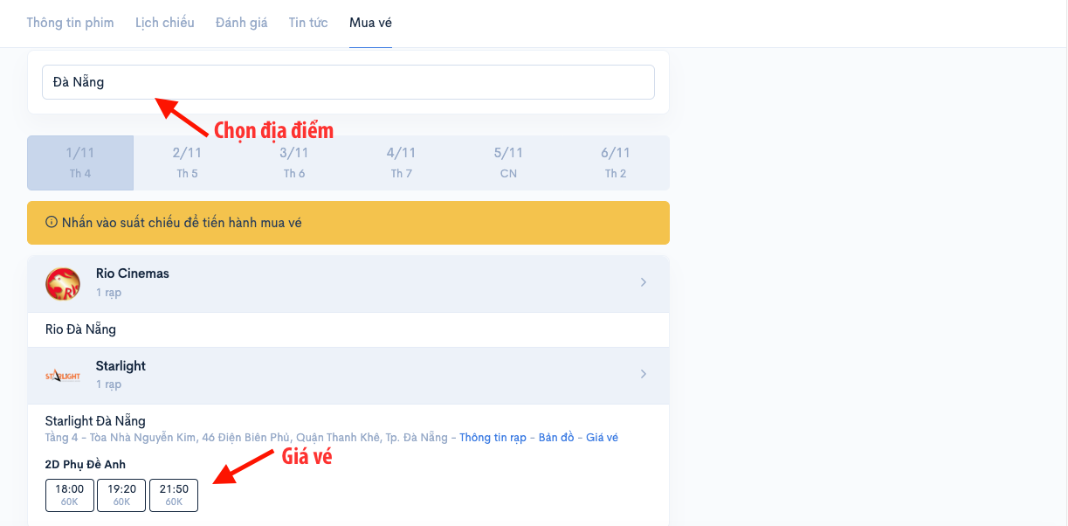The width and height of the screenshot is (1068, 526).
Task: Open the Đà Nẵng location dropdown
Action: click(348, 82)
